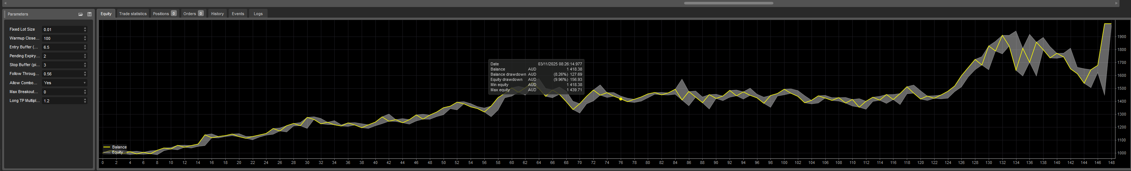The image size is (1131, 171).
Task: Click the Warmup Close spinner arrows
Action: tap(85, 38)
